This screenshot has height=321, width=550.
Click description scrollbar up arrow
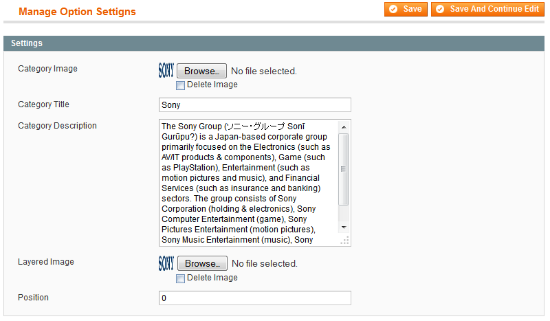(x=344, y=127)
